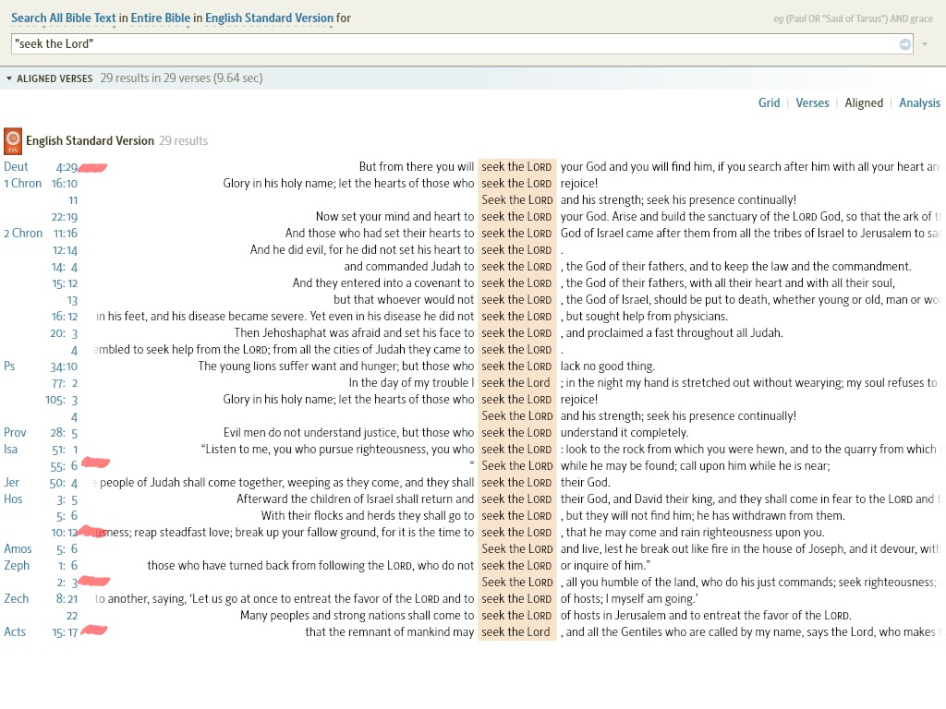This screenshot has height=709, width=946.
Task: Open the Ps book link
Action: [9, 366]
